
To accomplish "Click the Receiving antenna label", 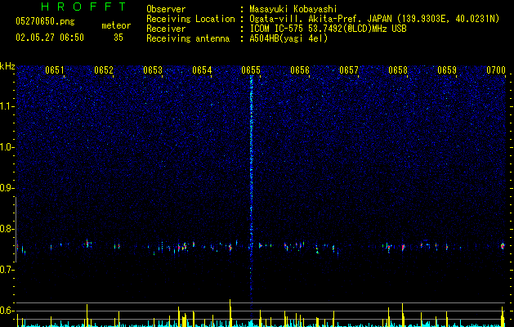I will (188, 38).
